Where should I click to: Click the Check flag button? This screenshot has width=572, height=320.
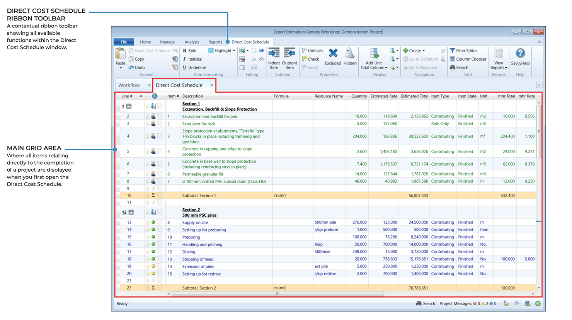tap(310, 59)
